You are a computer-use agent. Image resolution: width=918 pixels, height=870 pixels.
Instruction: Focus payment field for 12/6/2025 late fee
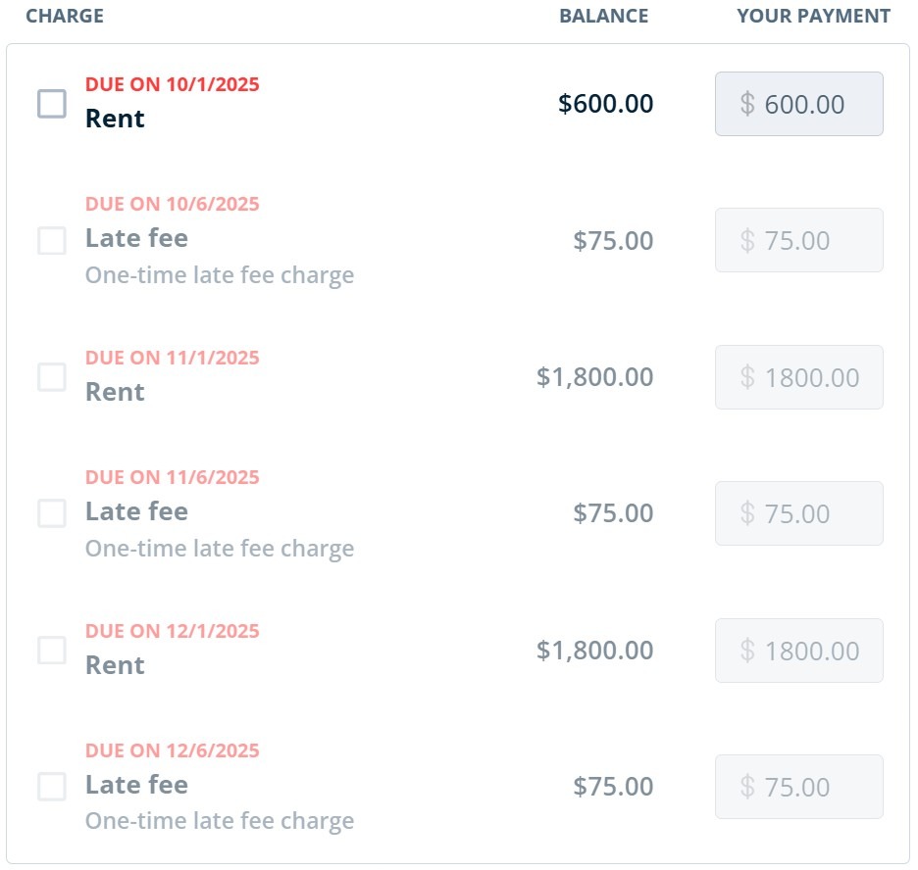coord(799,787)
